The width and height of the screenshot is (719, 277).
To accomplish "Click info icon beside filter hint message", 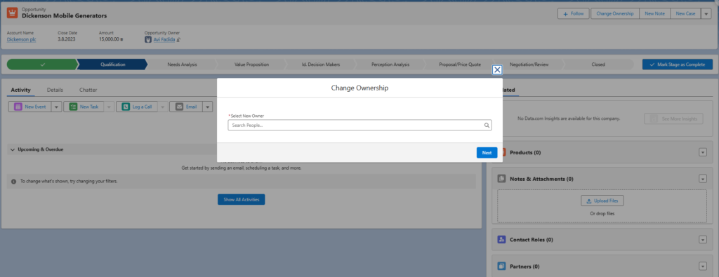I will tap(14, 182).
